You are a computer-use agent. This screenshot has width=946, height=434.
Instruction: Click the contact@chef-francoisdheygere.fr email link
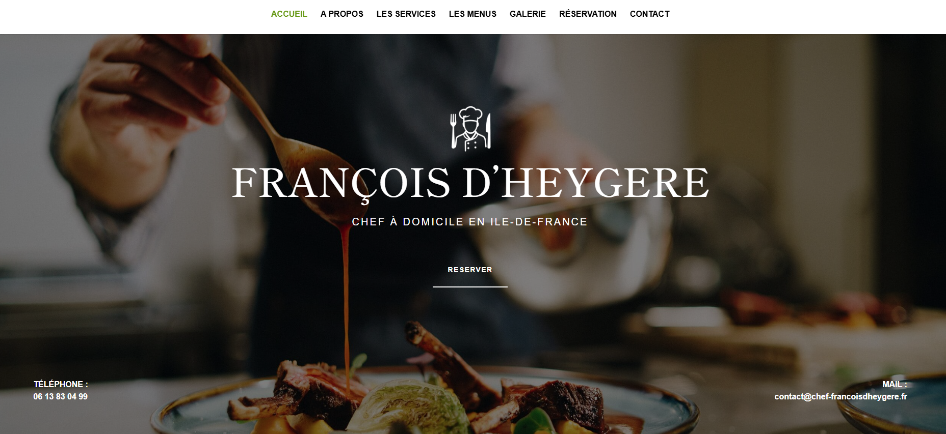[x=840, y=396]
